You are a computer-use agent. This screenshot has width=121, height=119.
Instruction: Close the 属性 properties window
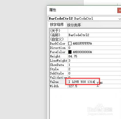pos(119,11)
